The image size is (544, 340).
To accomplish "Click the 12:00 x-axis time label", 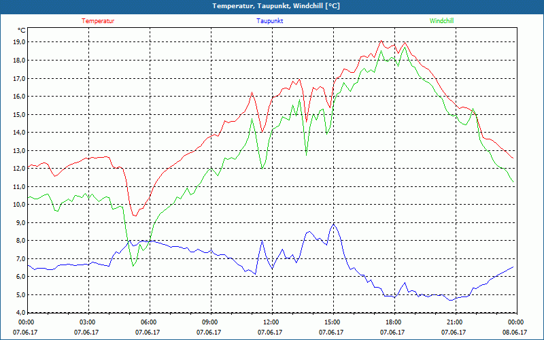I will point(270,322).
